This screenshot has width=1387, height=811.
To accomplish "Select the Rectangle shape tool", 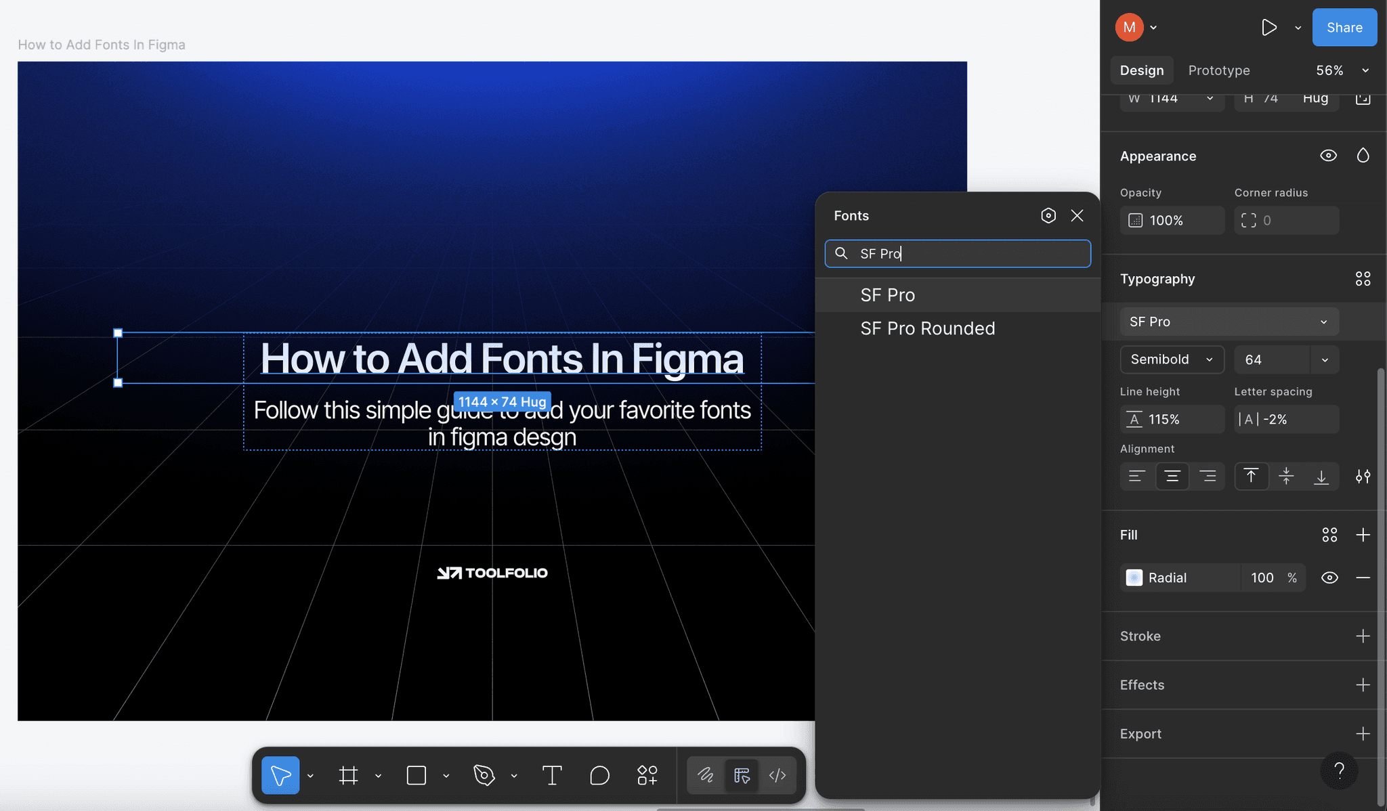I will pyautogui.click(x=416, y=775).
